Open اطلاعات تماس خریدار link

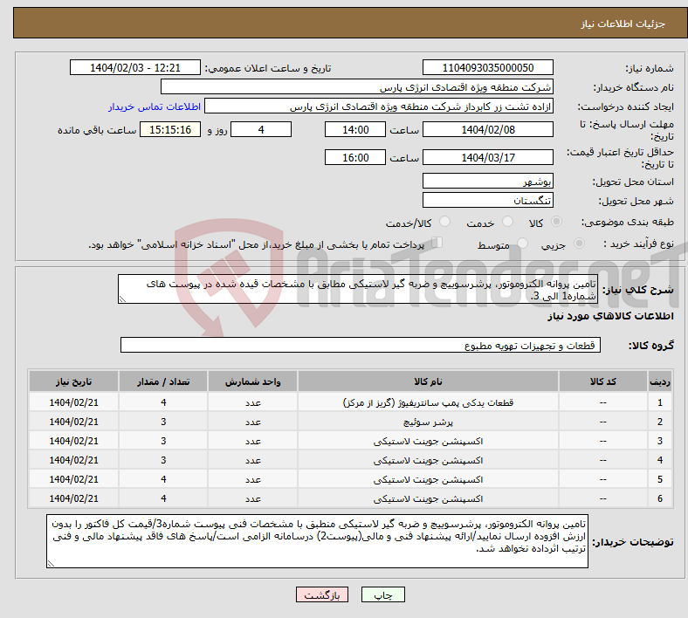tap(155, 106)
